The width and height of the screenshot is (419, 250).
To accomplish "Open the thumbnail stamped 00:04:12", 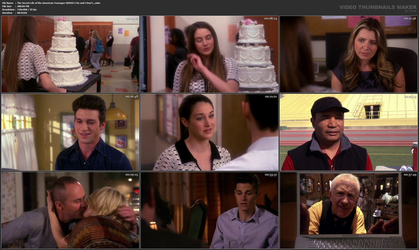I will [x=70, y=54].
